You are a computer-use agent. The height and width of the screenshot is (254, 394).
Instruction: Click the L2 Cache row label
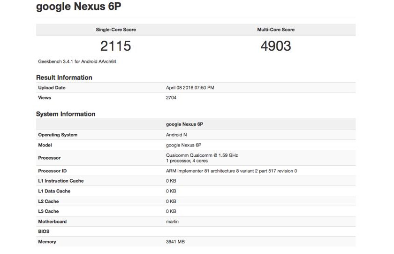click(48, 201)
